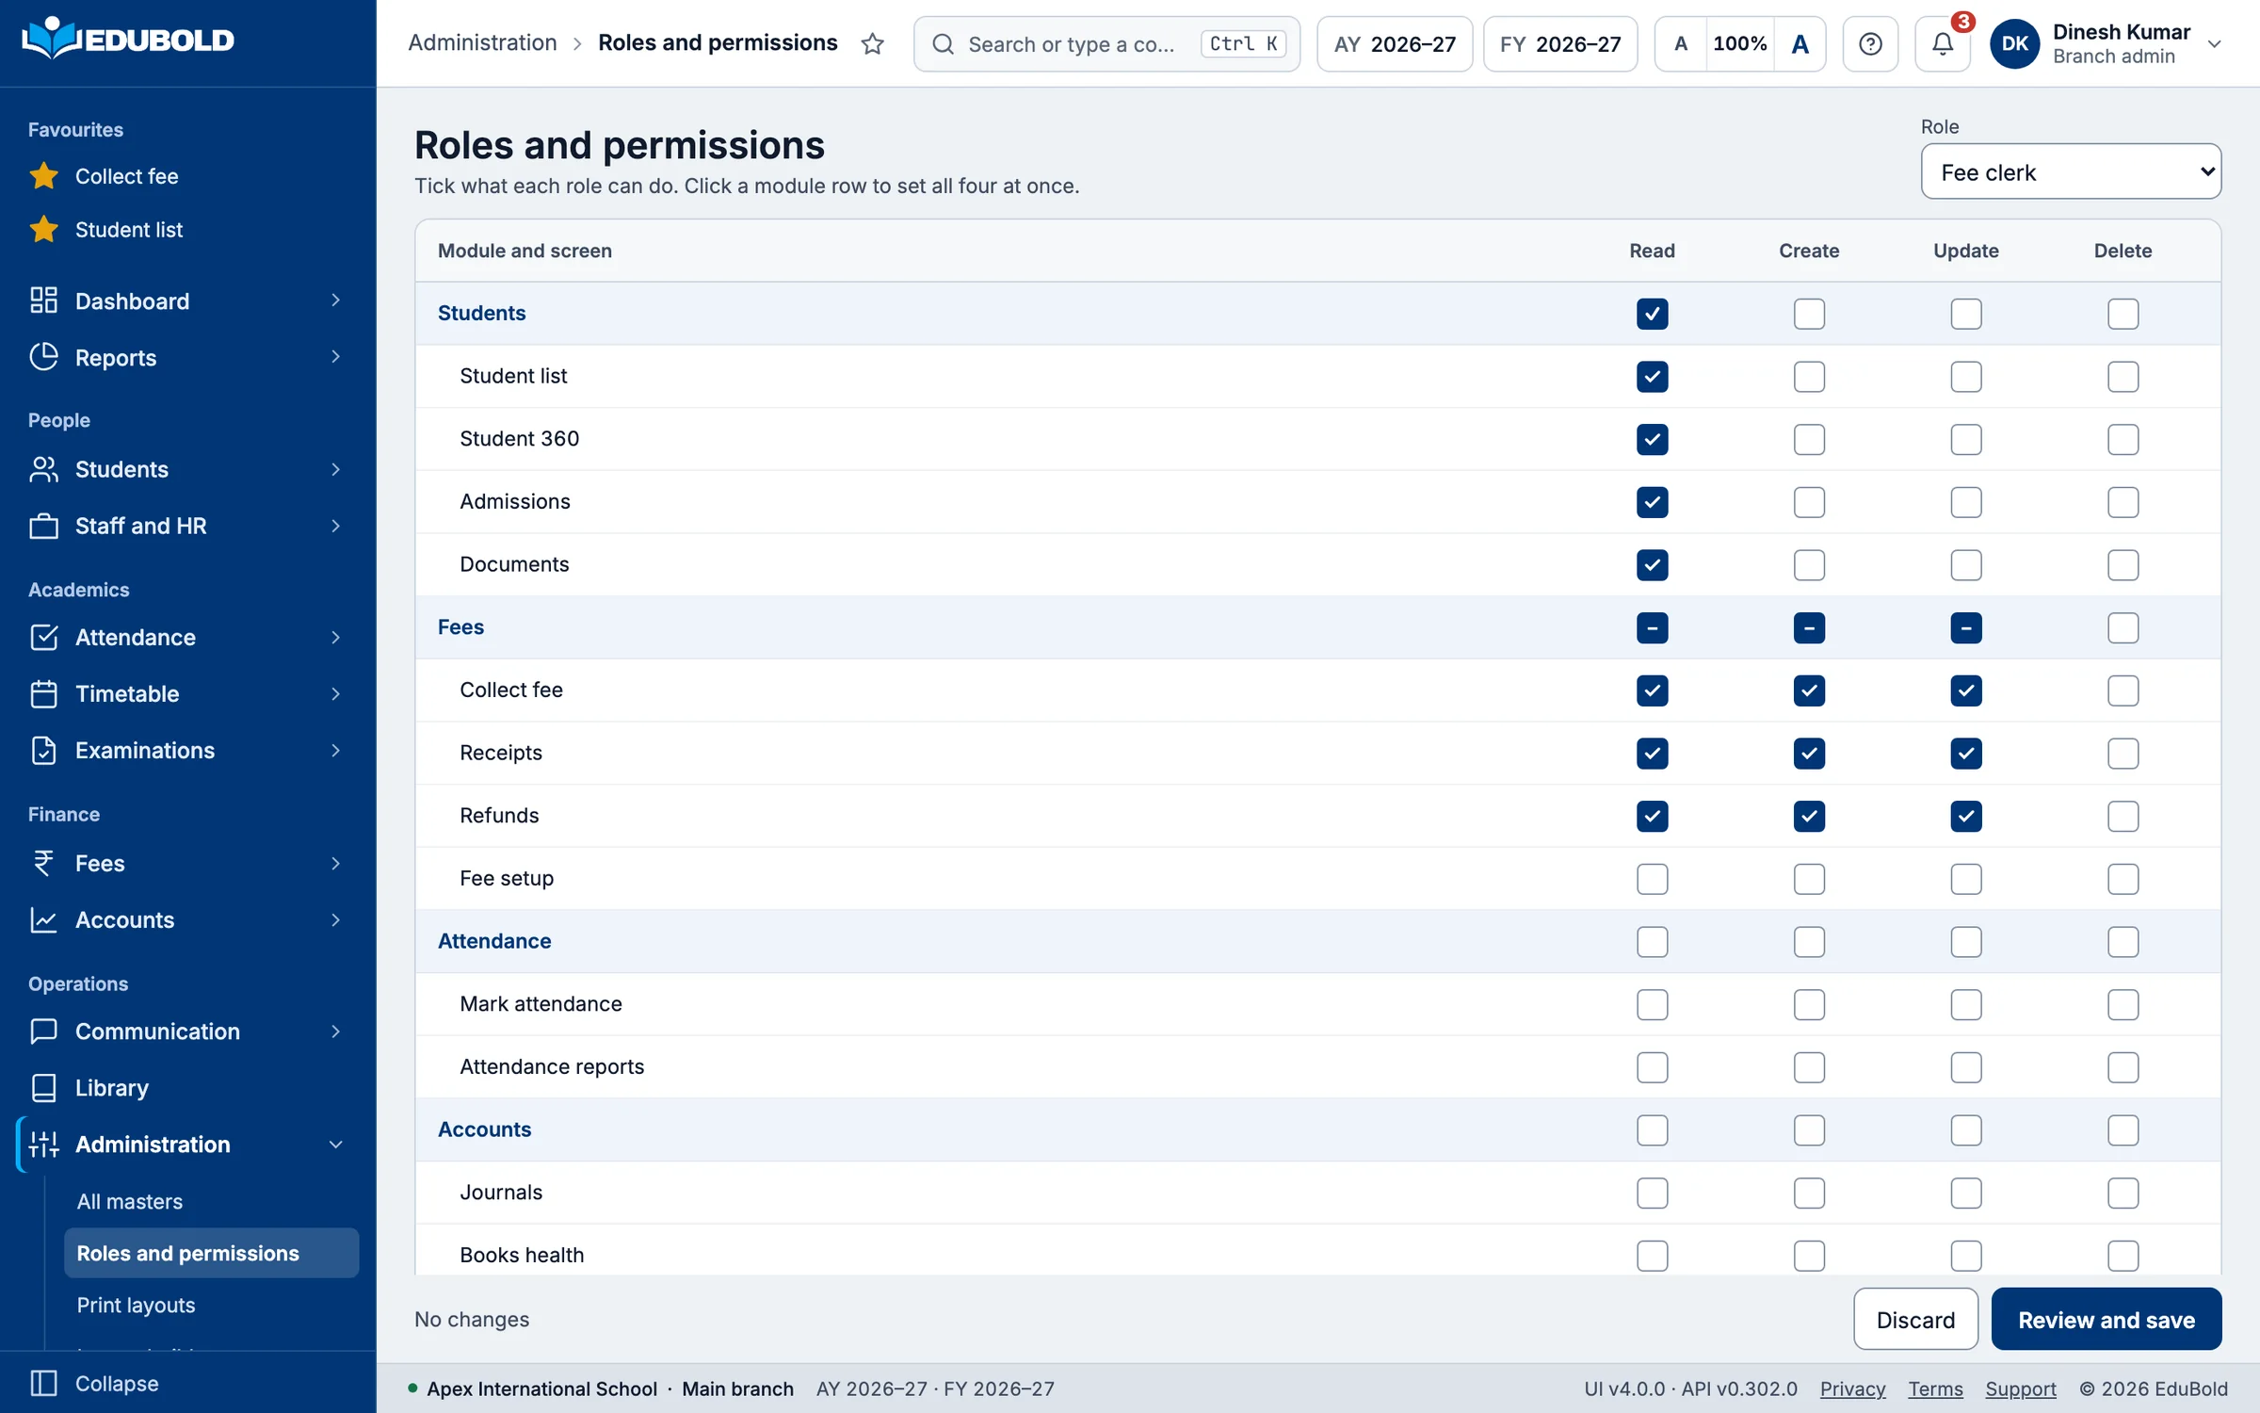This screenshot has width=2260, height=1413.
Task: Open the AY 2026–27 academic year selector
Action: [x=1395, y=43]
